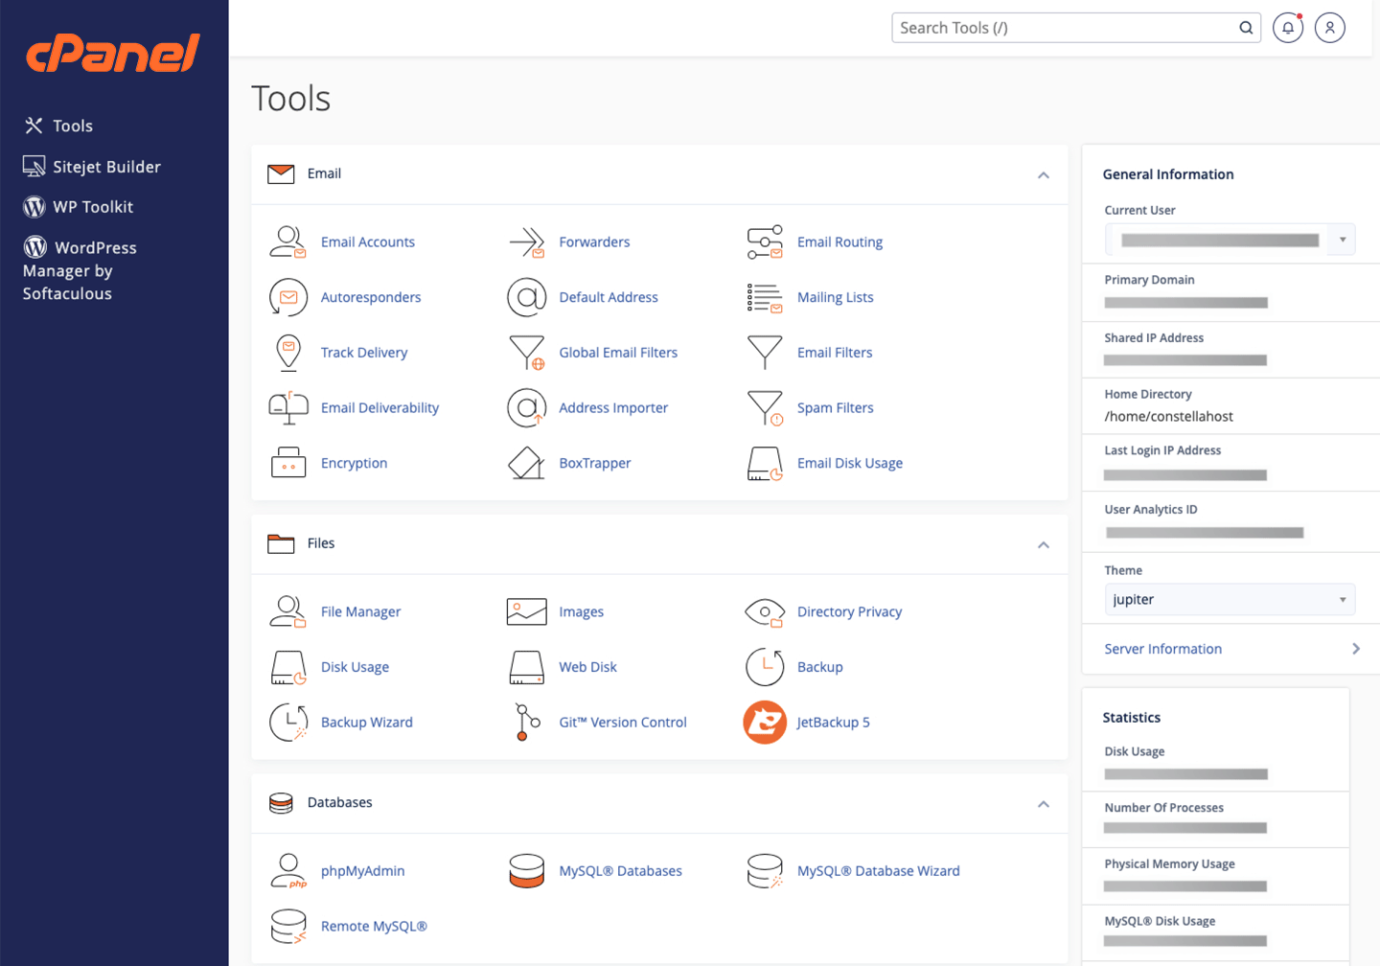Click the Images icon

526,611
